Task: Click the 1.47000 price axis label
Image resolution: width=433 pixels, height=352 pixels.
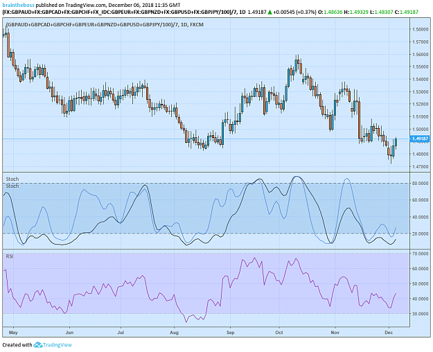Action: click(421, 166)
